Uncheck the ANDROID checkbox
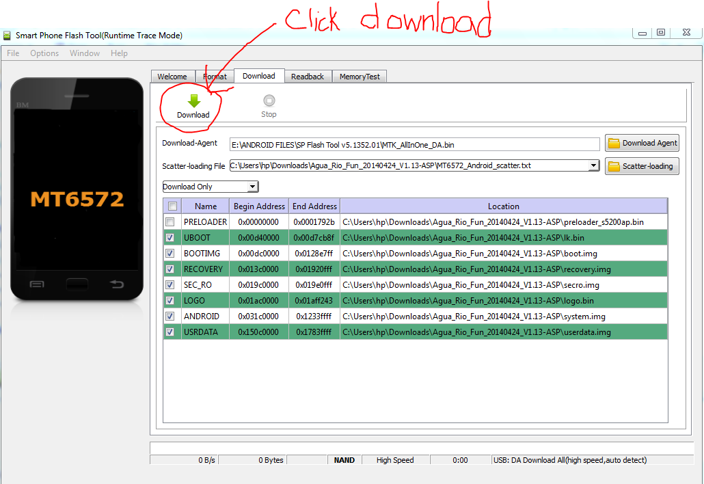 [170, 316]
